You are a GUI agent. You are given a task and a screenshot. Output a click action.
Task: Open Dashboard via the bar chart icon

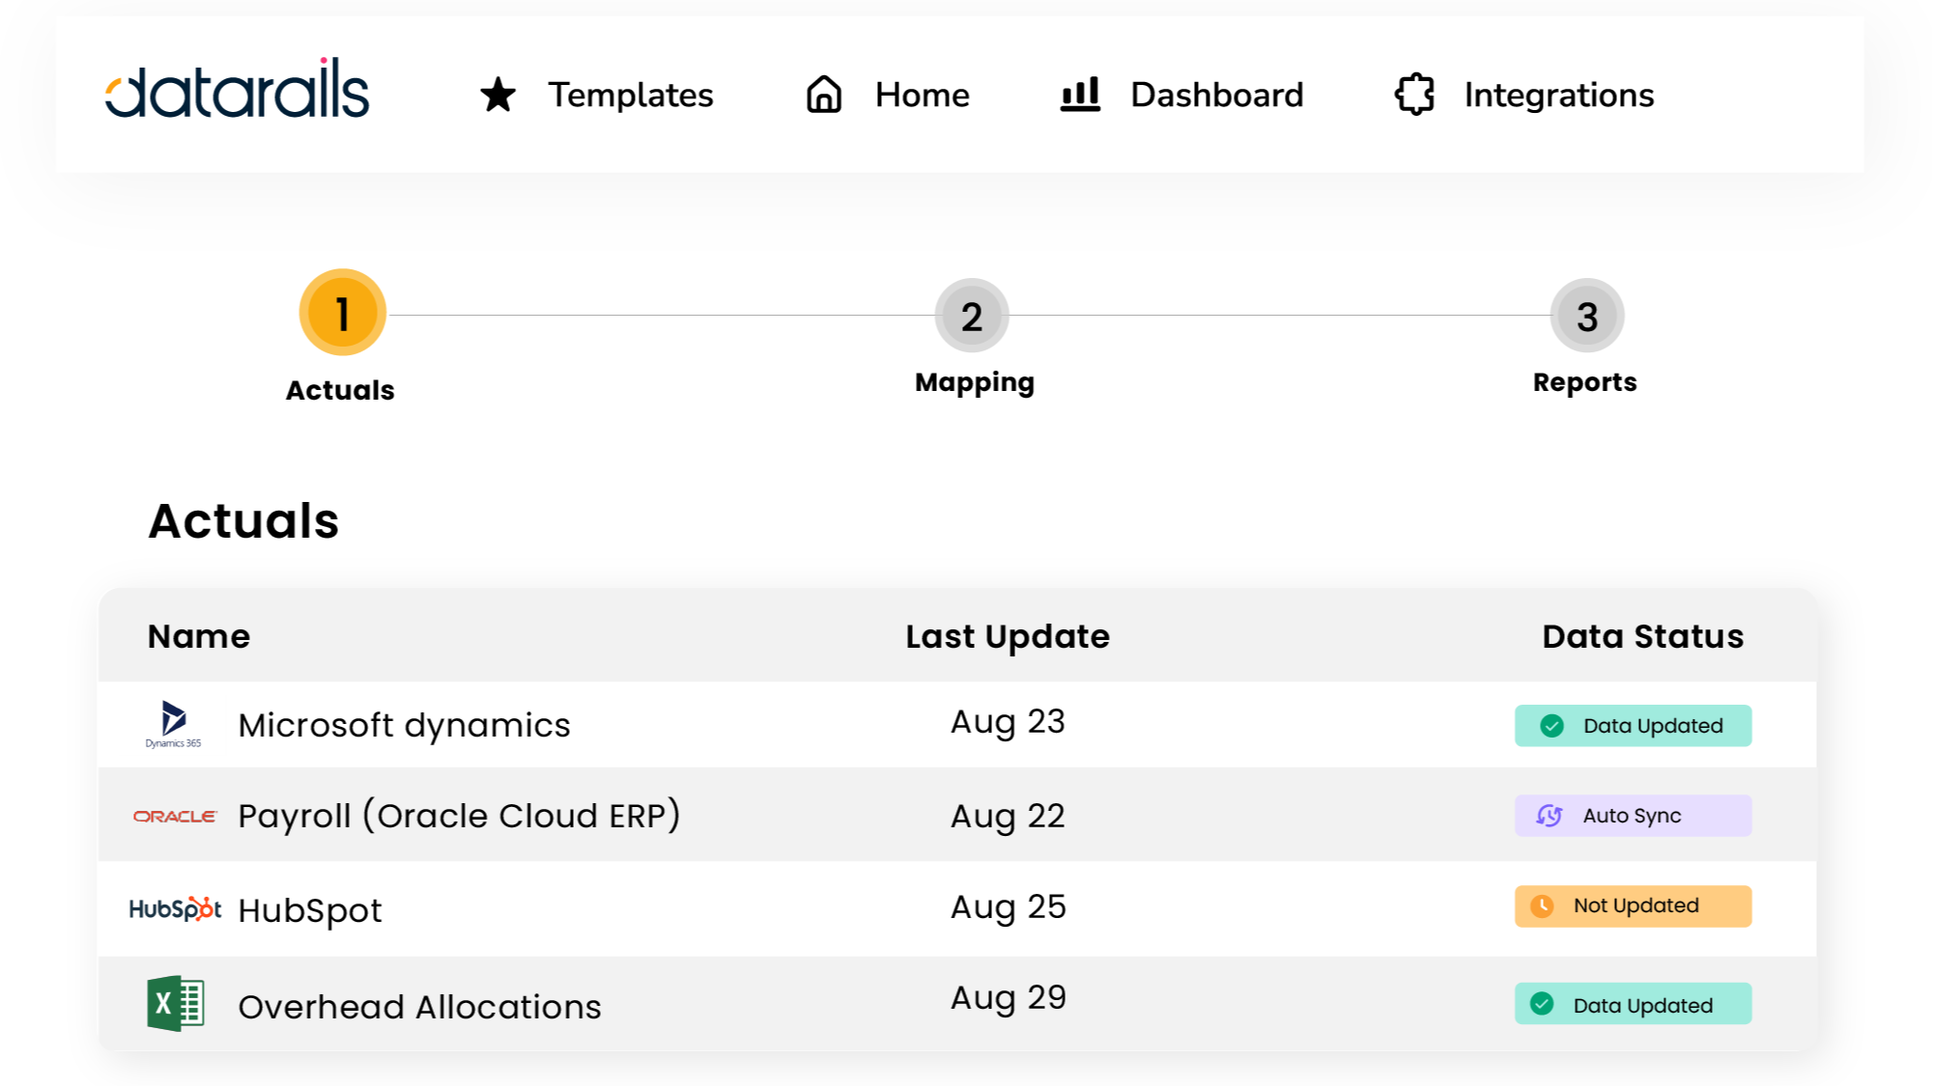click(1078, 94)
